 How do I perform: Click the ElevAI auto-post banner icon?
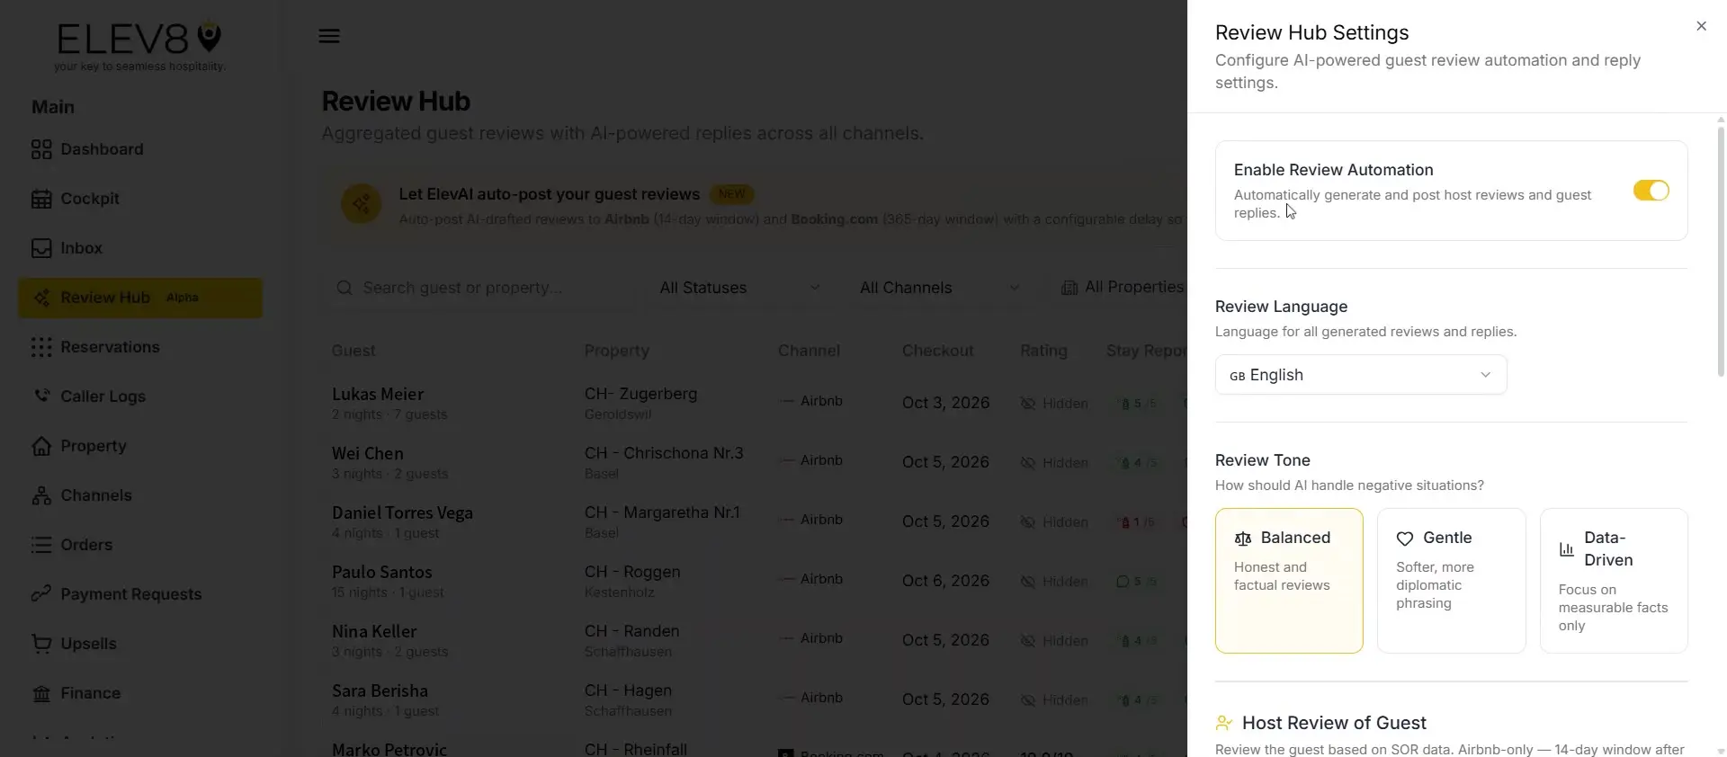pos(361,205)
